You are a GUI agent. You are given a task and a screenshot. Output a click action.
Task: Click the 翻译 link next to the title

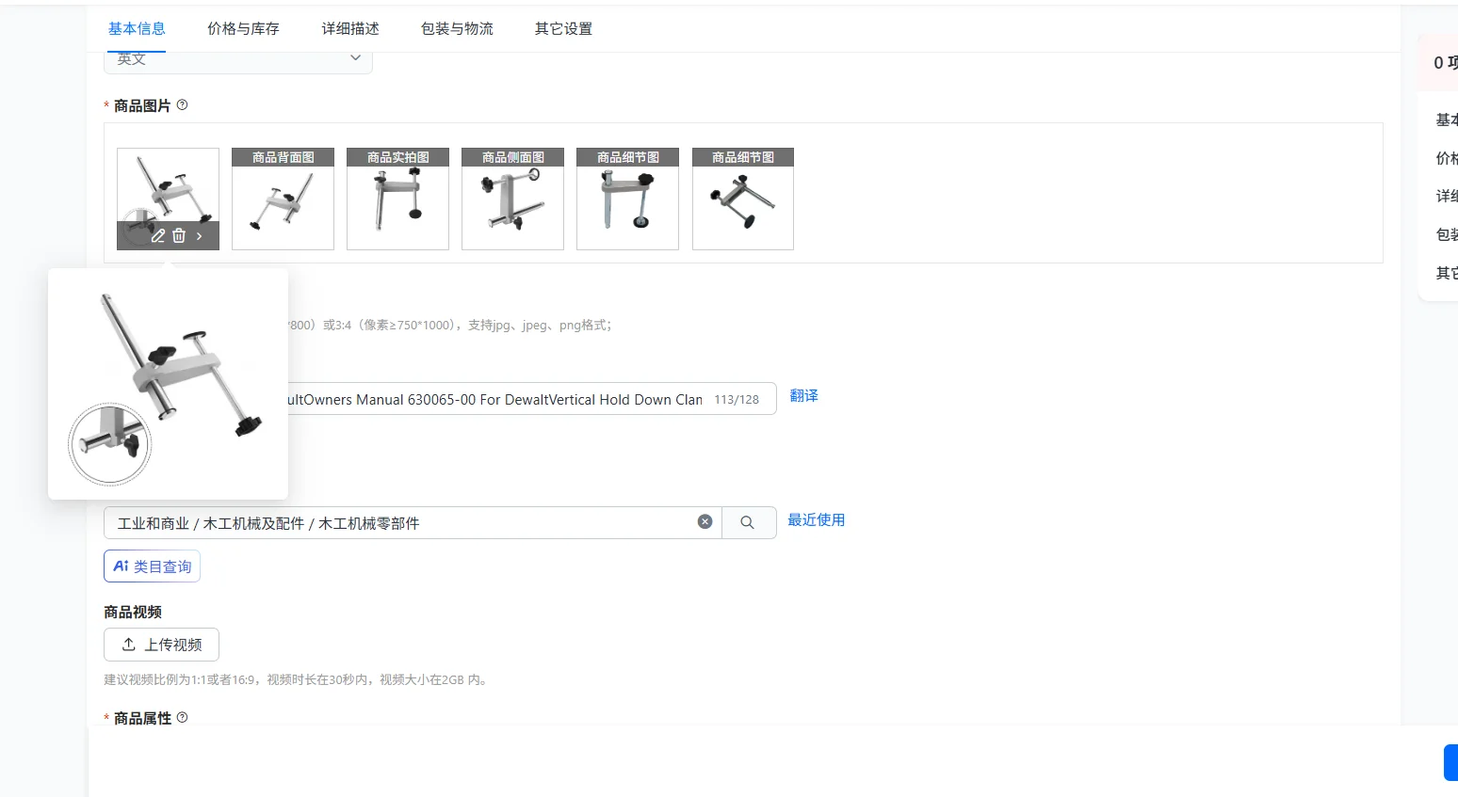click(804, 396)
